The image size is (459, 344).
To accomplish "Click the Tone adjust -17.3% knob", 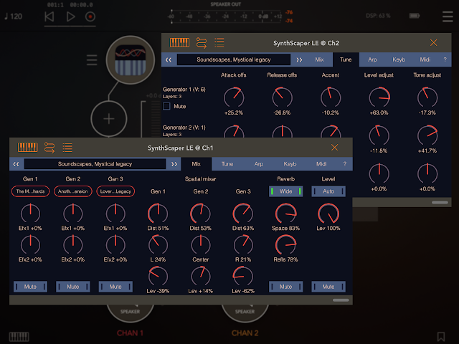I will (427, 97).
